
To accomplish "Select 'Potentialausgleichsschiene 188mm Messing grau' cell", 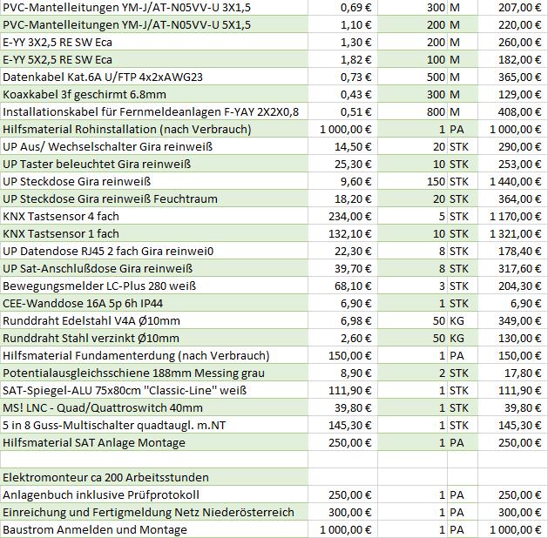I will 154,373.
